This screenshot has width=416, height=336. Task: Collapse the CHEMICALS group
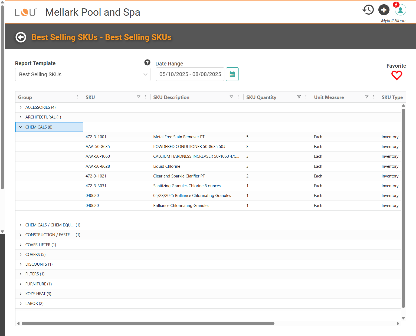tap(21, 127)
